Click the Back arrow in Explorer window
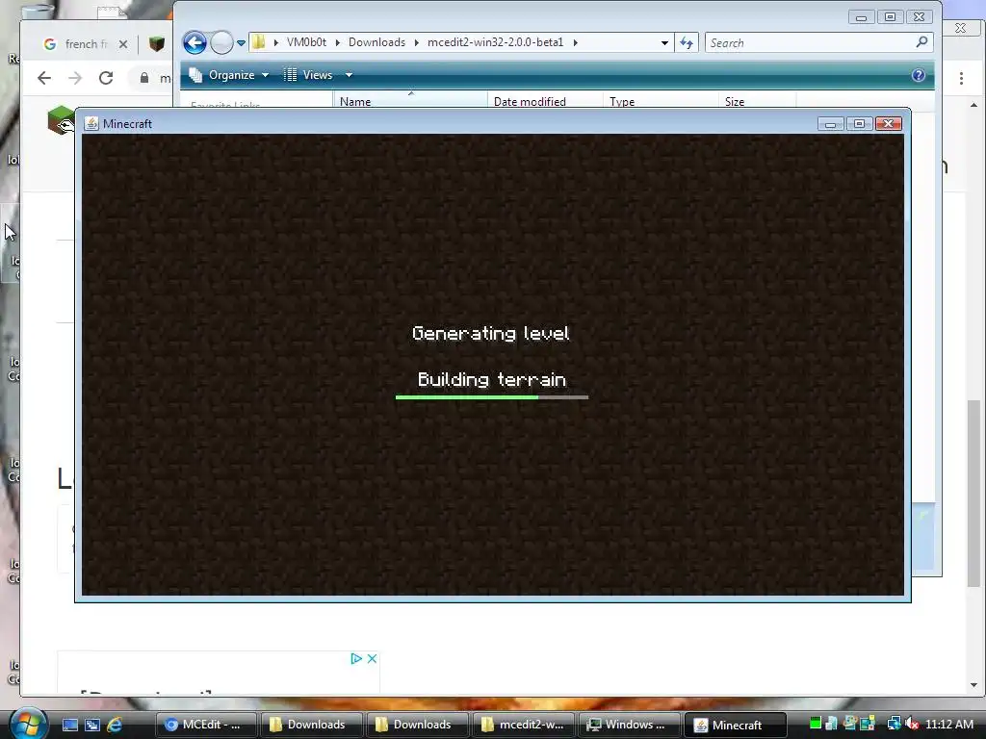Image resolution: width=986 pixels, height=739 pixels. pos(195,42)
